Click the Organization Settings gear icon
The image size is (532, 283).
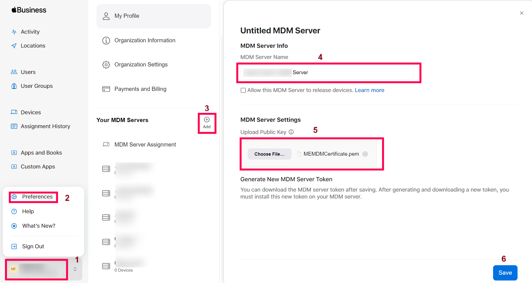click(x=106, y=65)
